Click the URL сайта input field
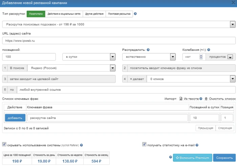 (118, 41)
